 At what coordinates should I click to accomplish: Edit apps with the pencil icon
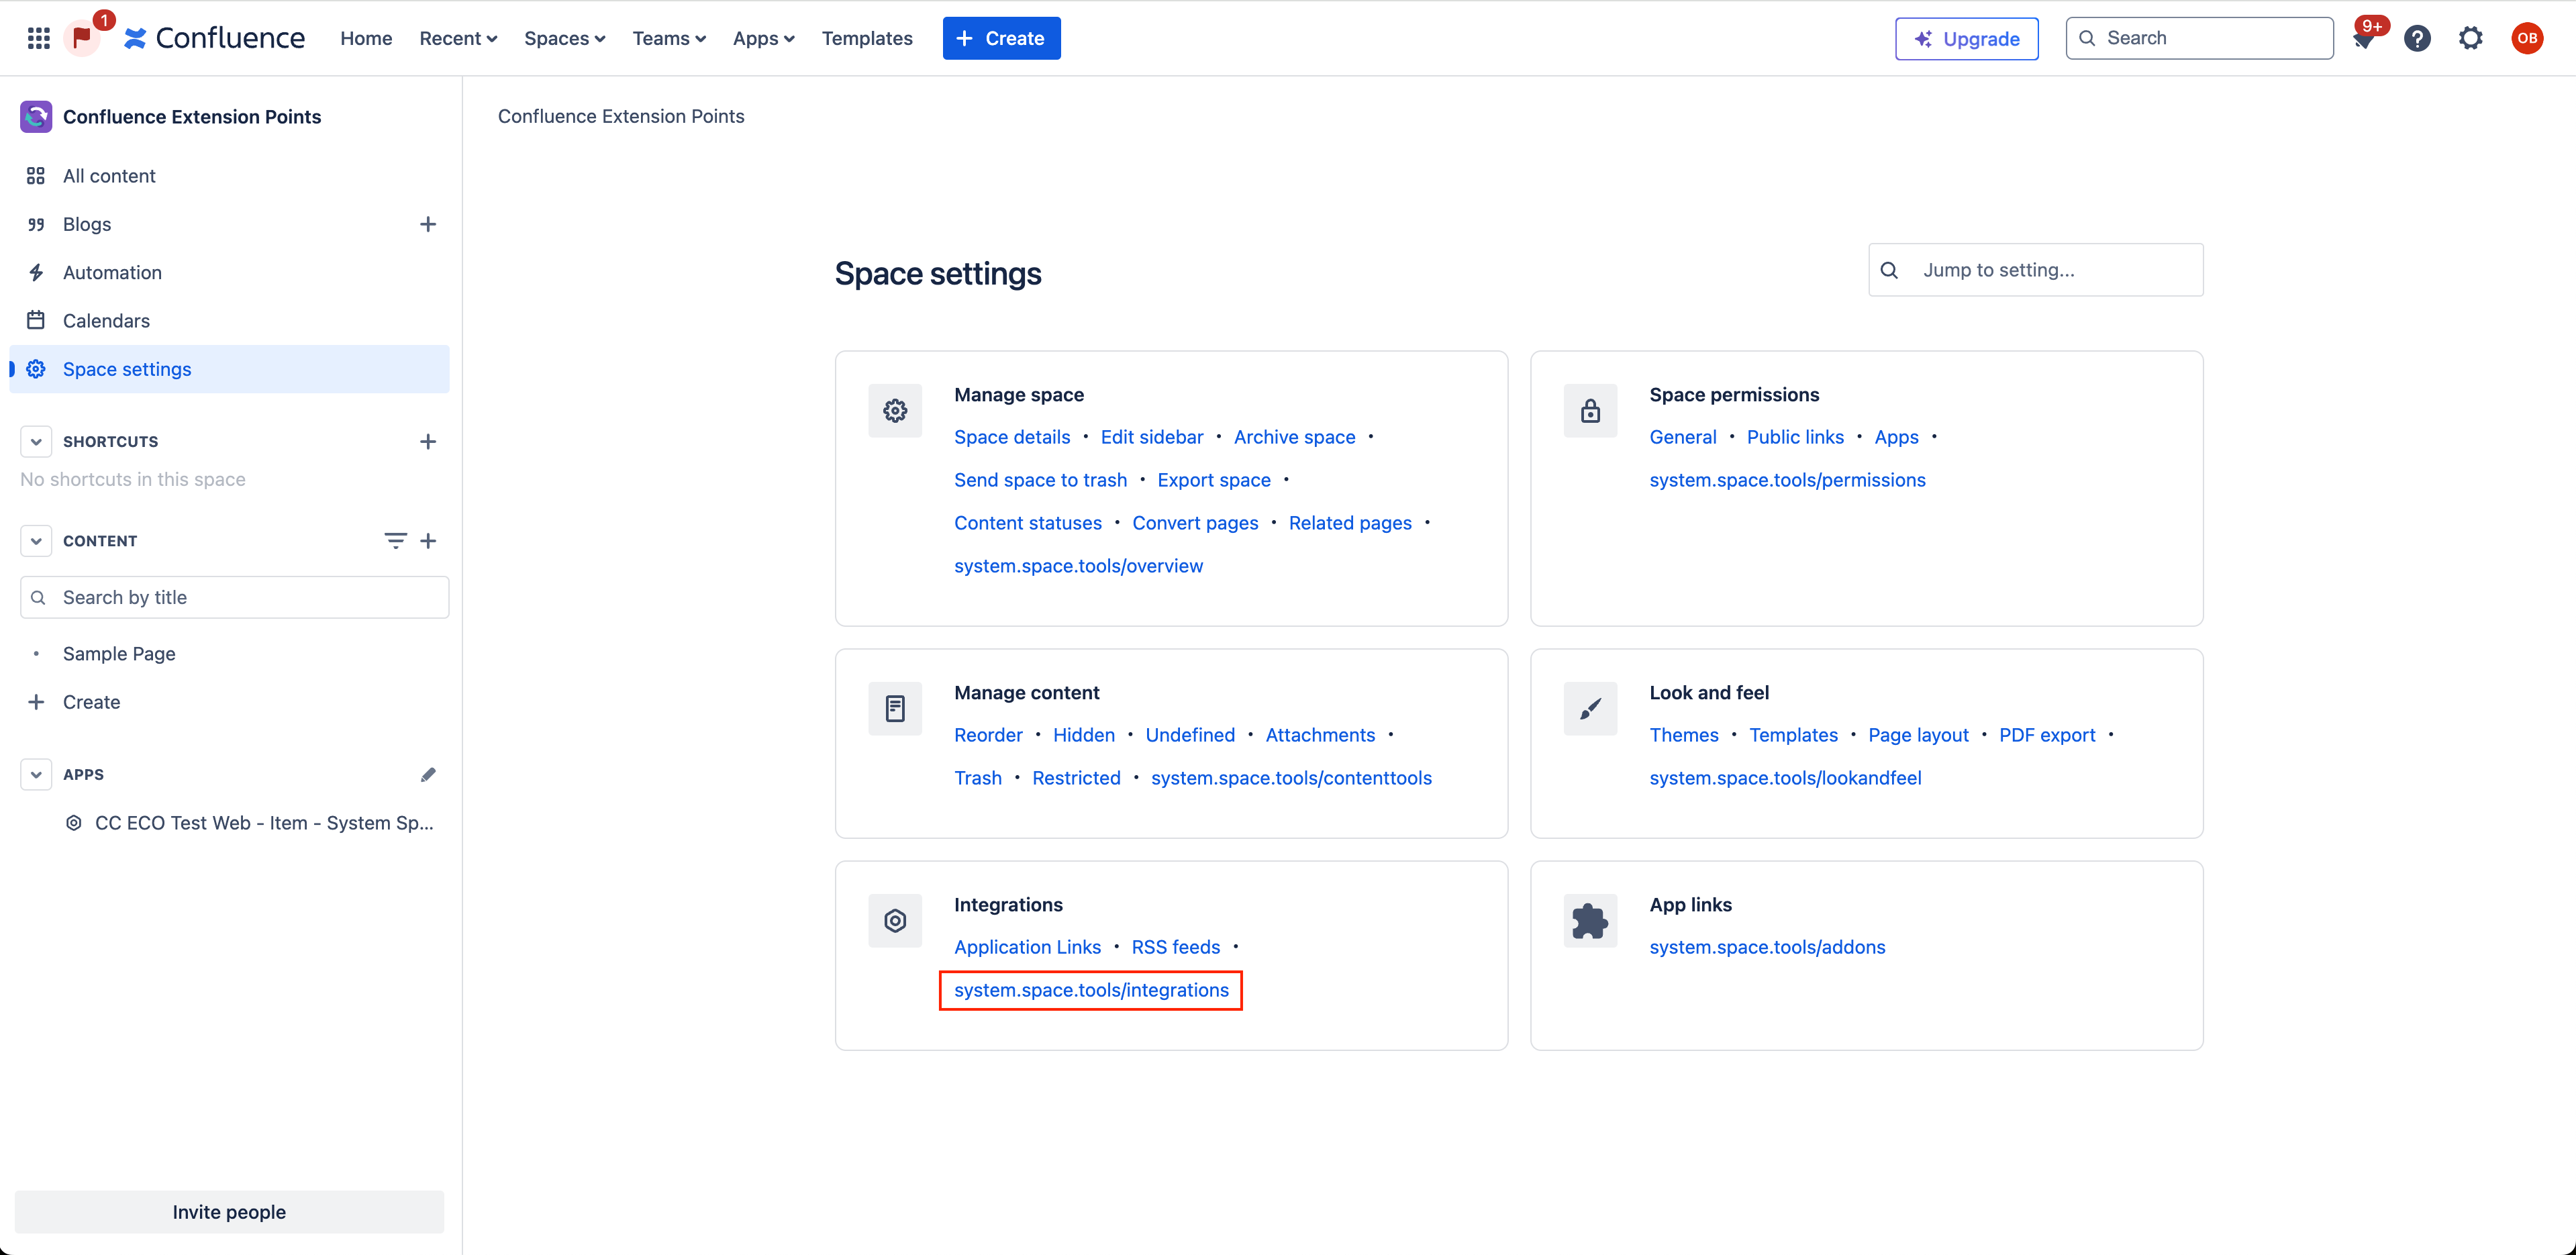point(428,775)
